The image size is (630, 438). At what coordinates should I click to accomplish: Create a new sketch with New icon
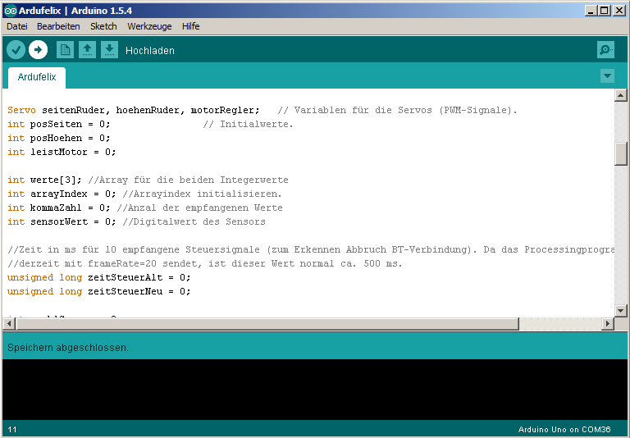(x=65, y=50)
